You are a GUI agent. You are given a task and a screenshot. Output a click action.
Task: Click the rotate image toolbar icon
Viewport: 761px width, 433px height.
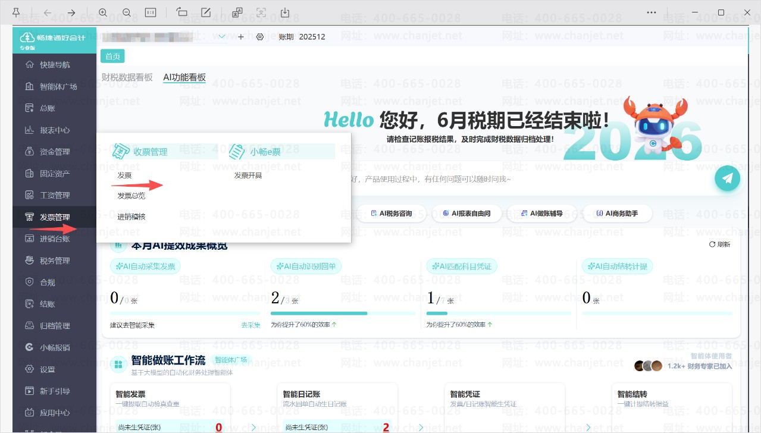(182, 12)
